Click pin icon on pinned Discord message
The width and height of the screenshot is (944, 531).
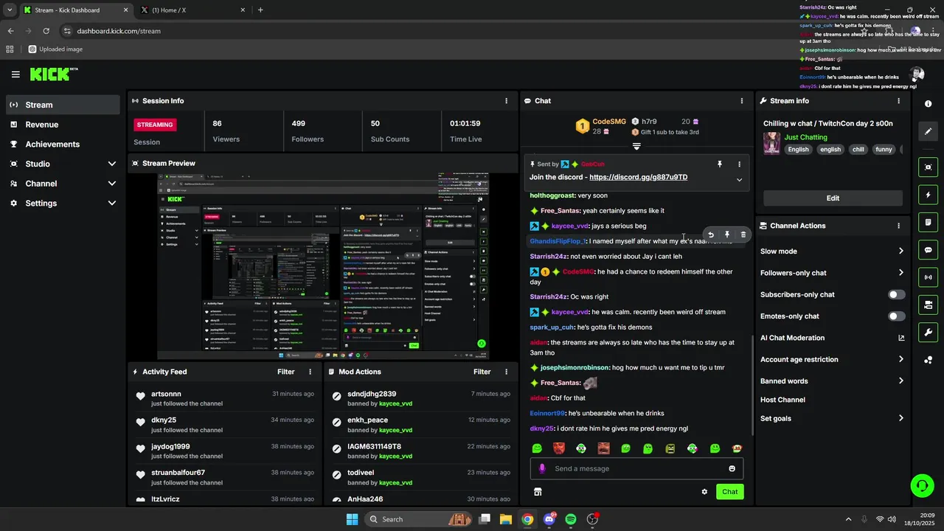tap(720, 164)
